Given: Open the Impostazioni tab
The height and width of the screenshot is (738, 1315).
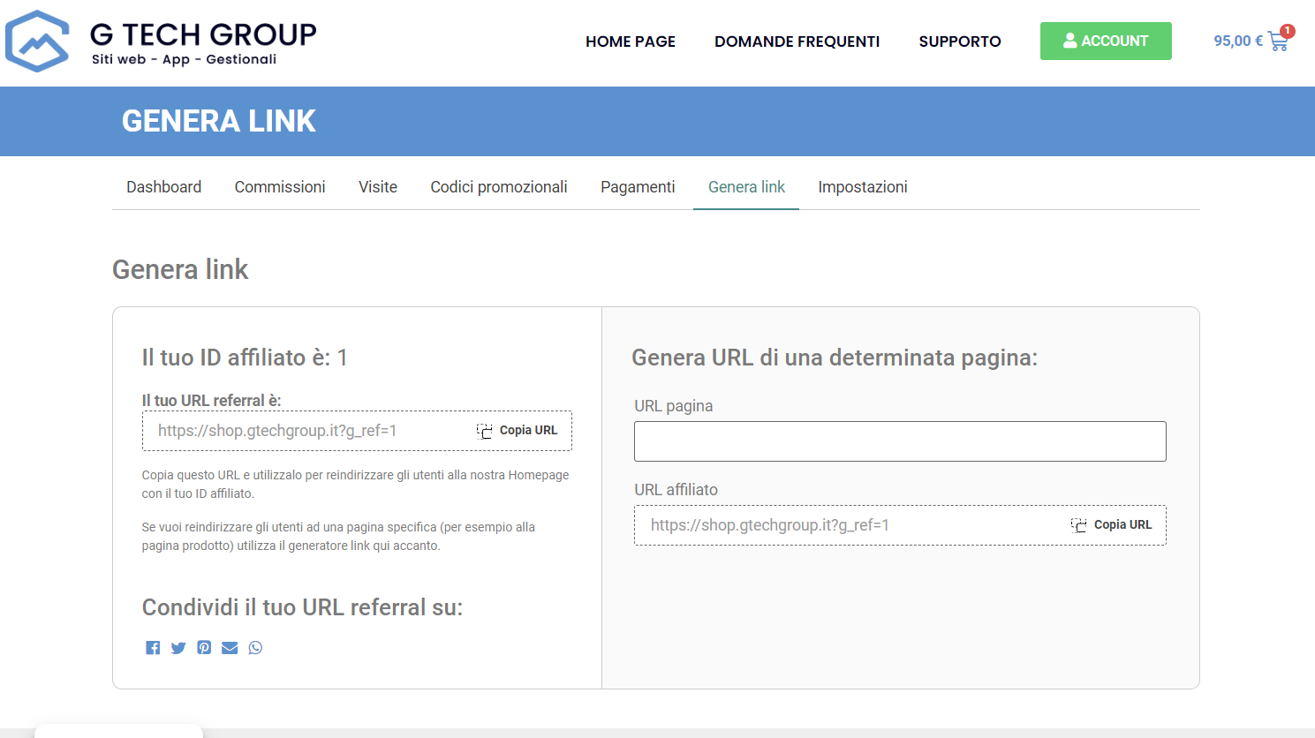Looking at the screenshot, I should click(863, 187).
